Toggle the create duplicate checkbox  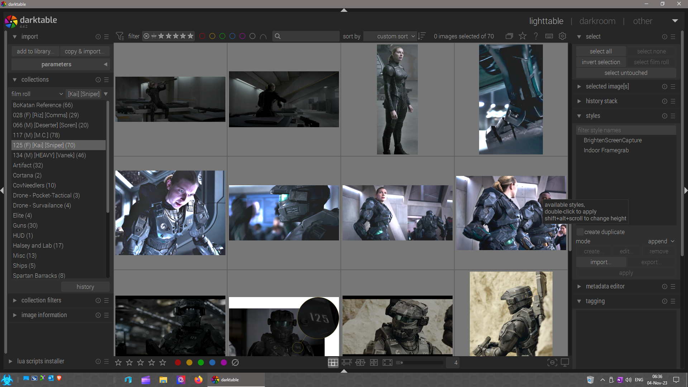click(x=579, y=232)
